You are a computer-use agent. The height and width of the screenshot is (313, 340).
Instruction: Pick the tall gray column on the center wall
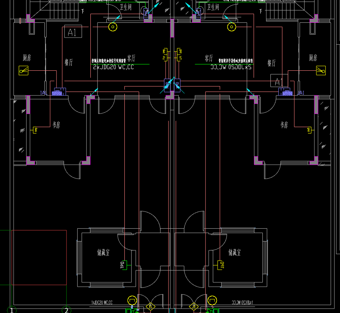[x=172, y=28]
